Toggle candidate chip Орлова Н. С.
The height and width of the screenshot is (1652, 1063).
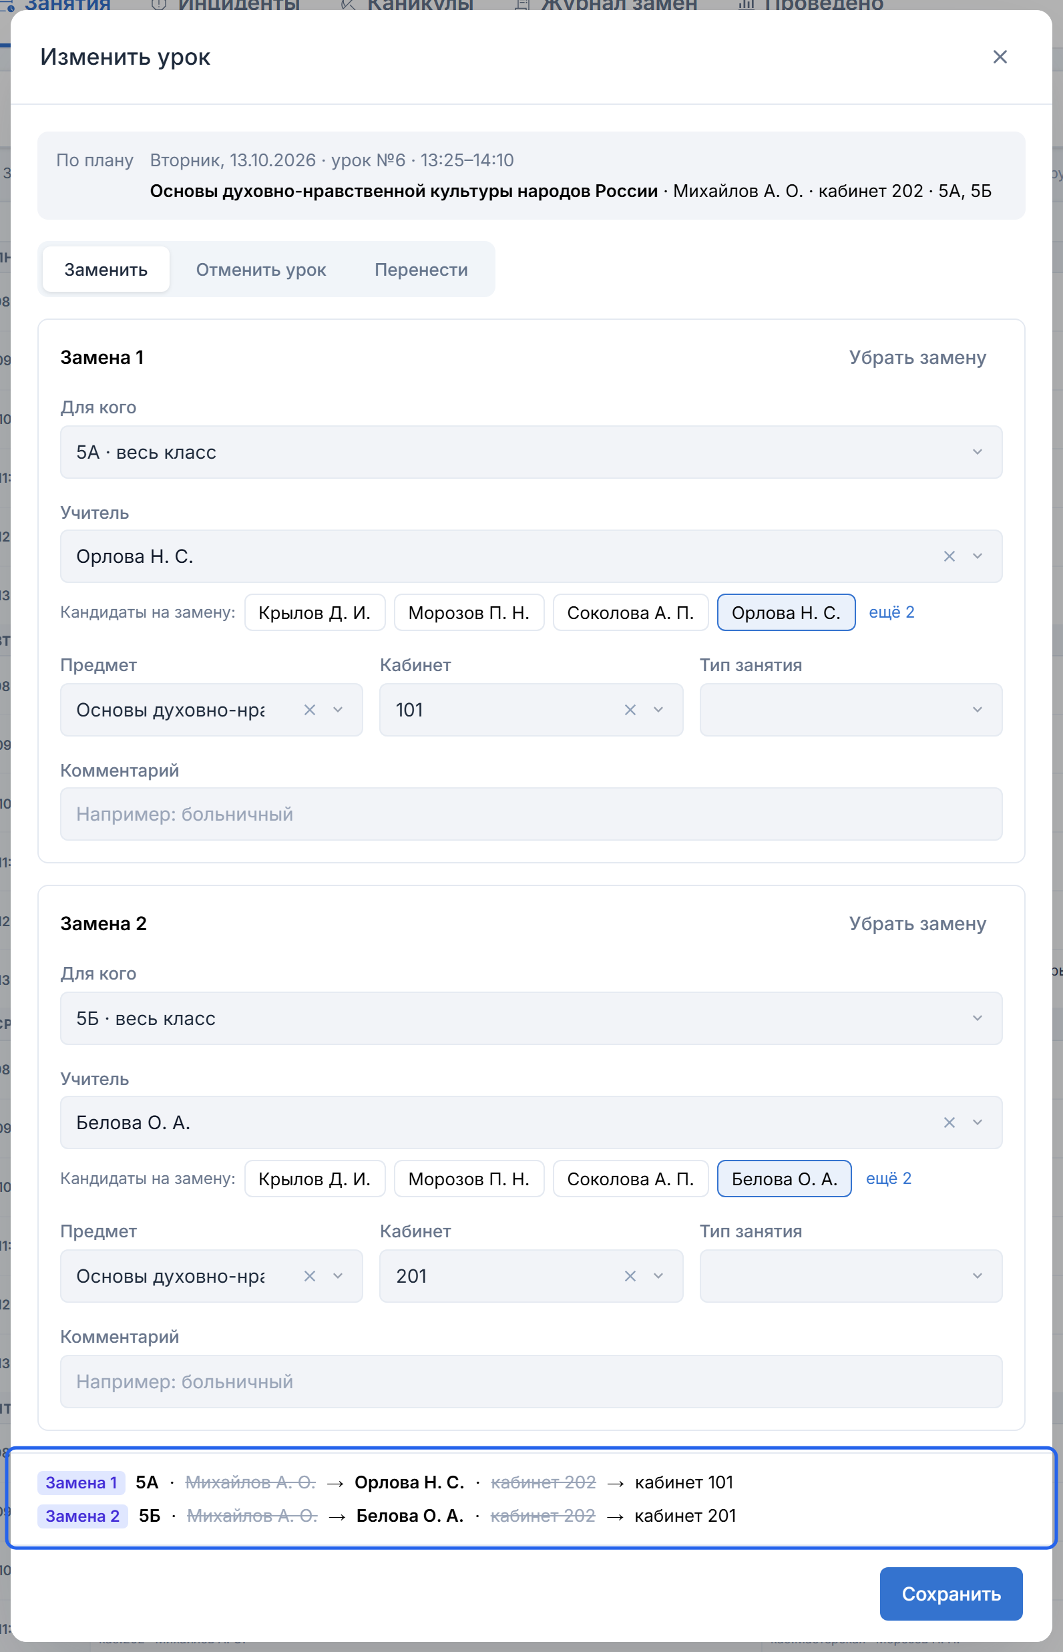coord(786,612)
